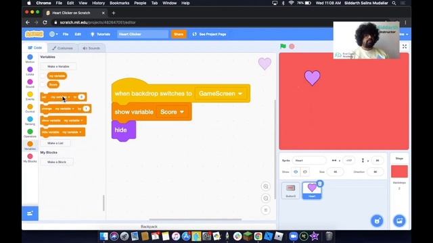Click Make a Block
The width and height of the screenshot is (433, 243).
coord(57,162)
